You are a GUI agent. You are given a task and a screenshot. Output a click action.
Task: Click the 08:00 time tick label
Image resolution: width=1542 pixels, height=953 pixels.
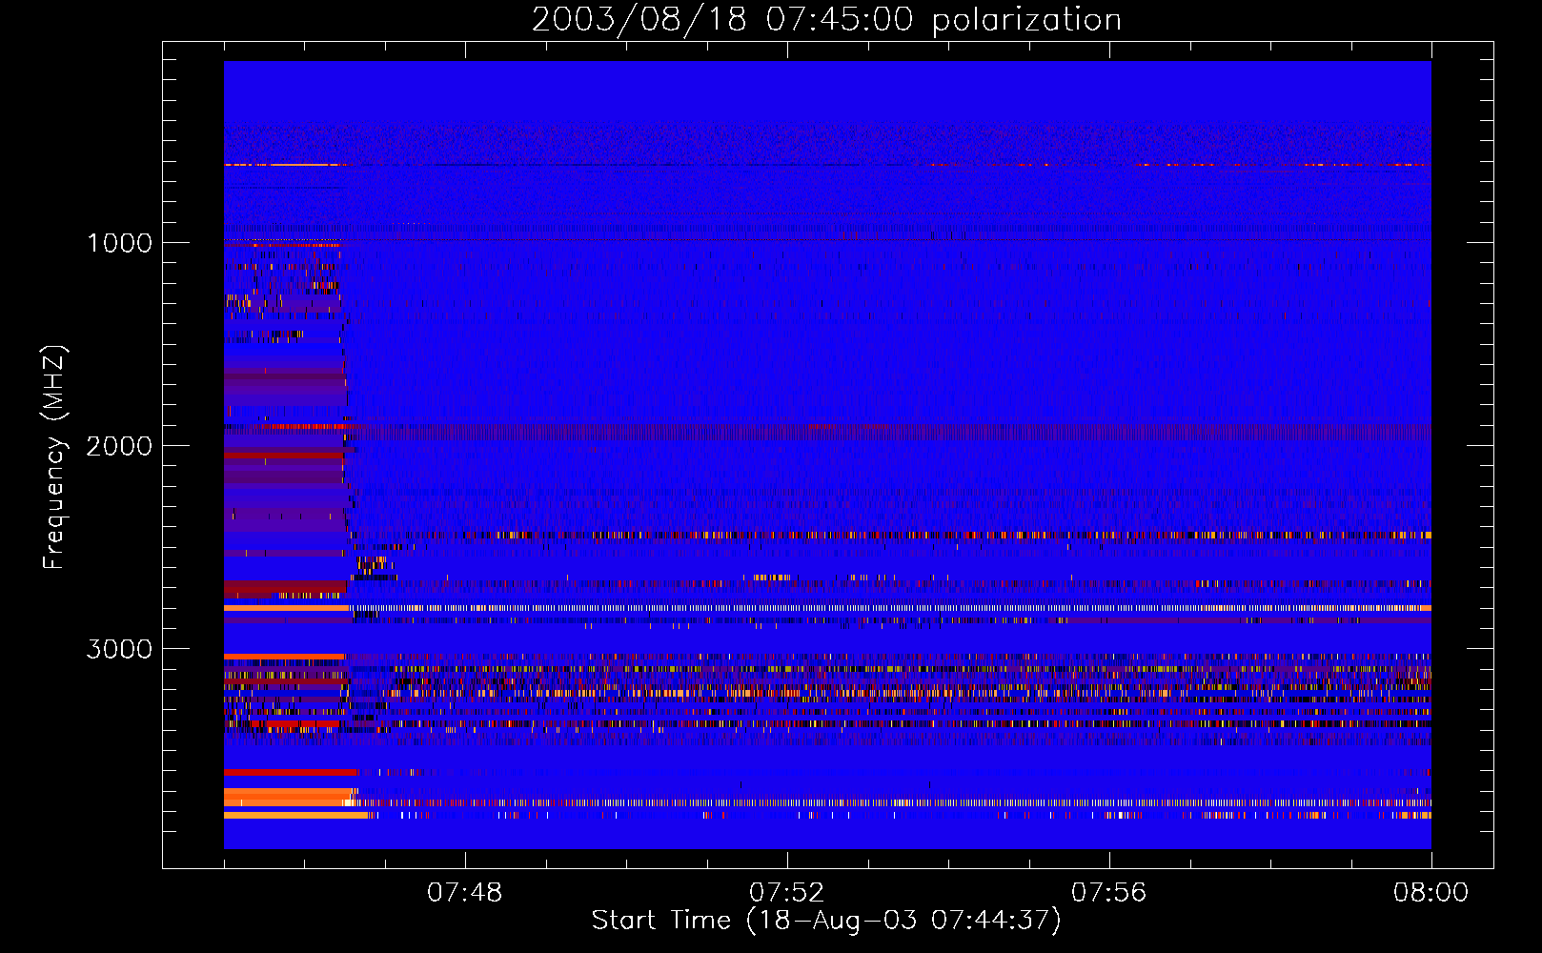tap(1430, 893)
